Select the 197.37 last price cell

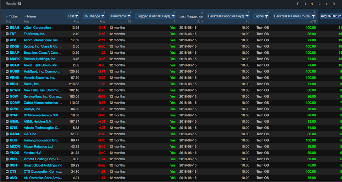74,121
